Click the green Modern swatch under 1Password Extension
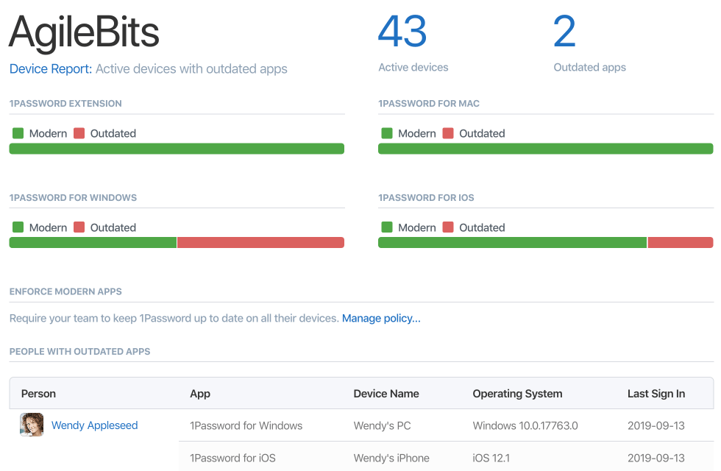The width and height of the screenshot is (721, 471). [x=18, y=133]
